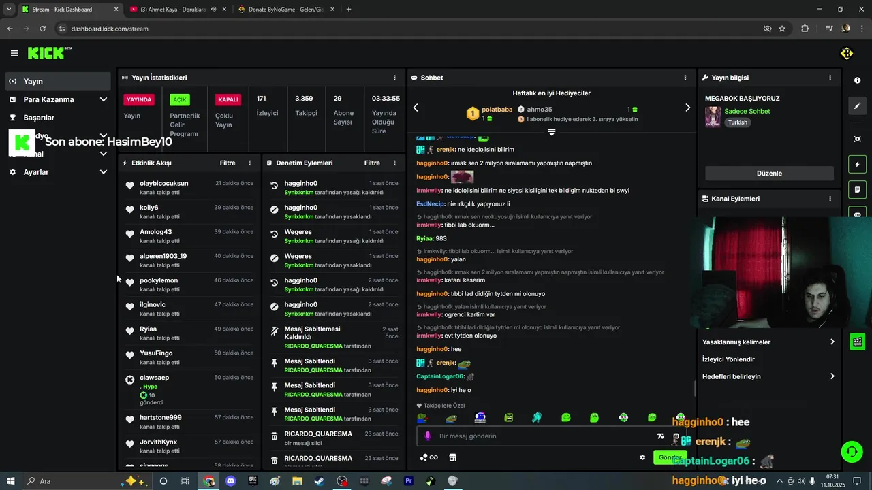872x490 pixels.
Task: Click the KICK logo
Action: click(49, 53)
